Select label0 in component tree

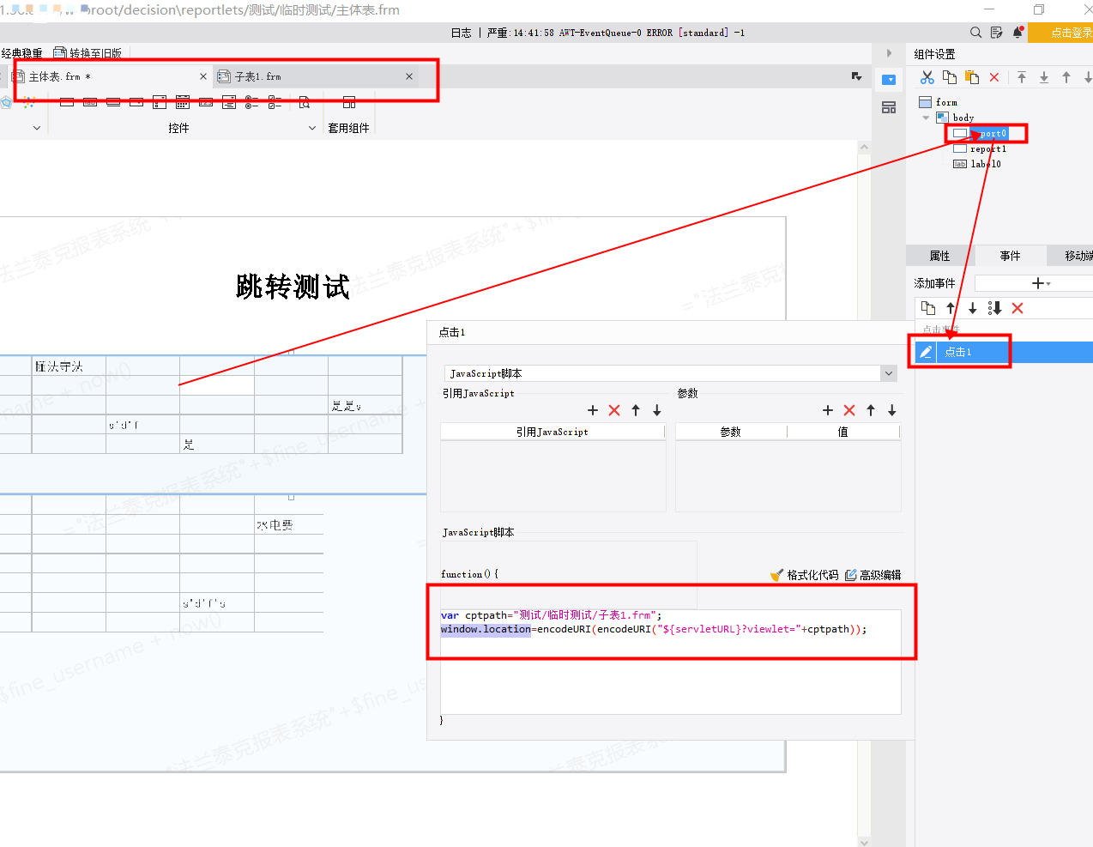tap(986, 164)
